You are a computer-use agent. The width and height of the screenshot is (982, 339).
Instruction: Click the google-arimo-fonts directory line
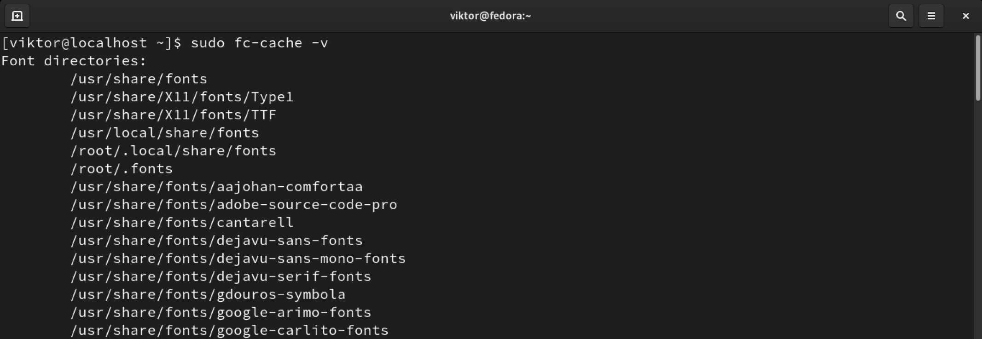point(221,312)
